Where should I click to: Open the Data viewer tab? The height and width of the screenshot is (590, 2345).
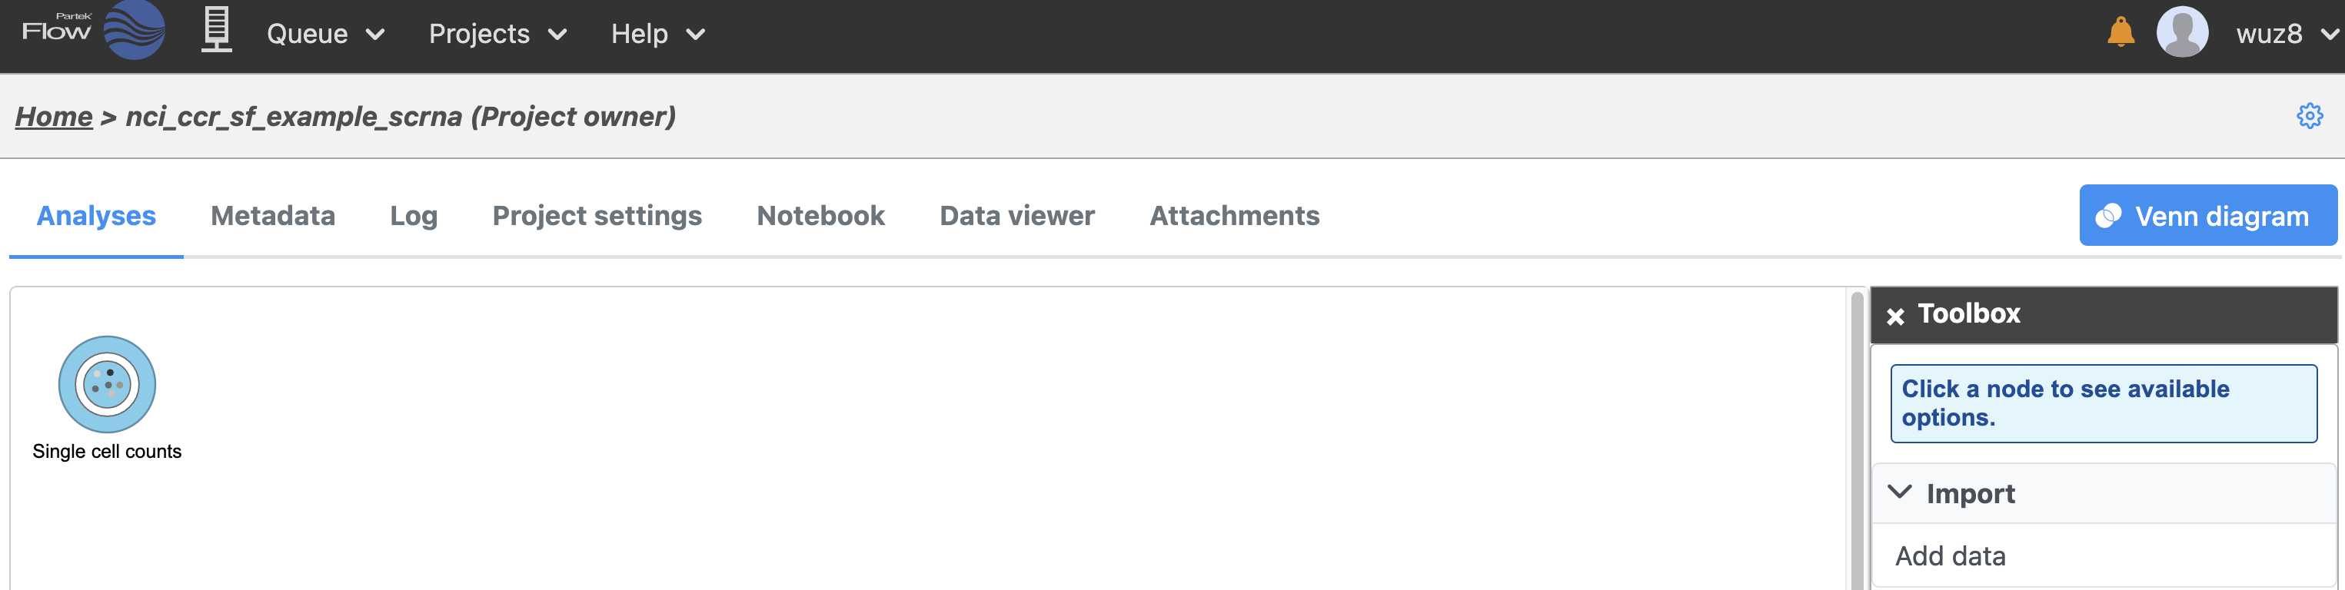(x=1017, y=215)
